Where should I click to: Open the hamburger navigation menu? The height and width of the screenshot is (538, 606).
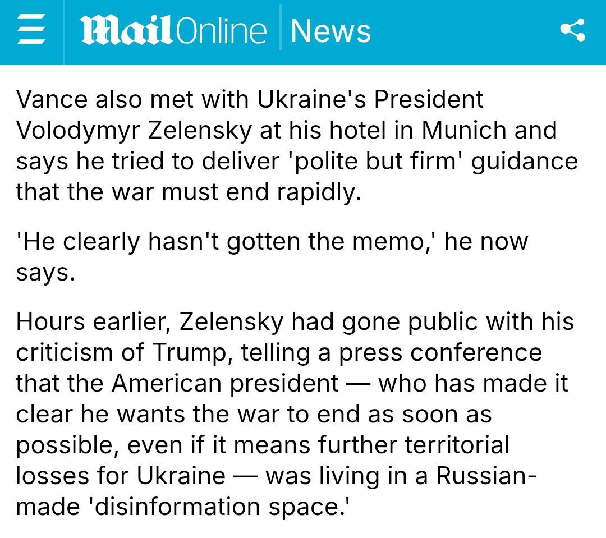coord(31,30)
